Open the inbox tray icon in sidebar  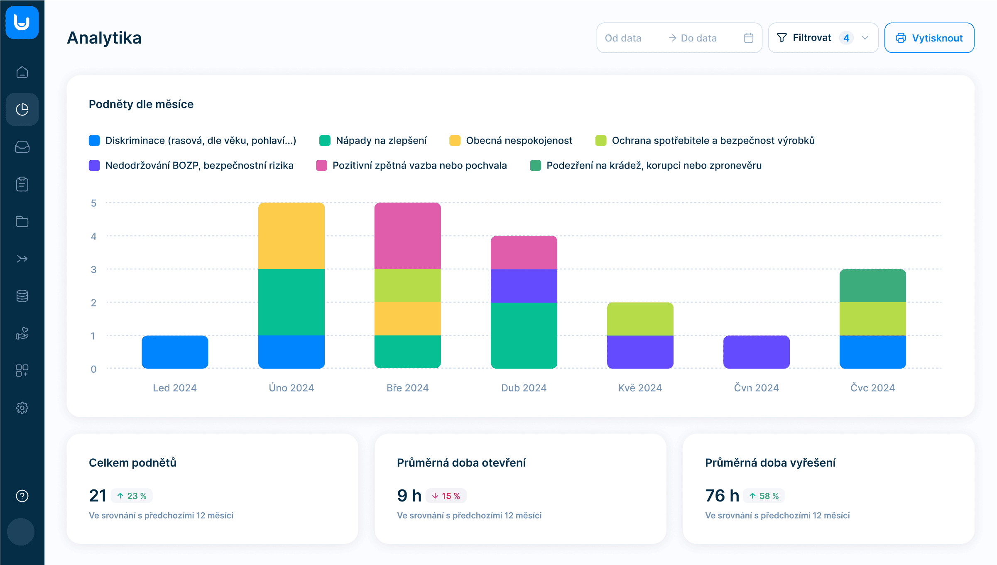(22, 147)
